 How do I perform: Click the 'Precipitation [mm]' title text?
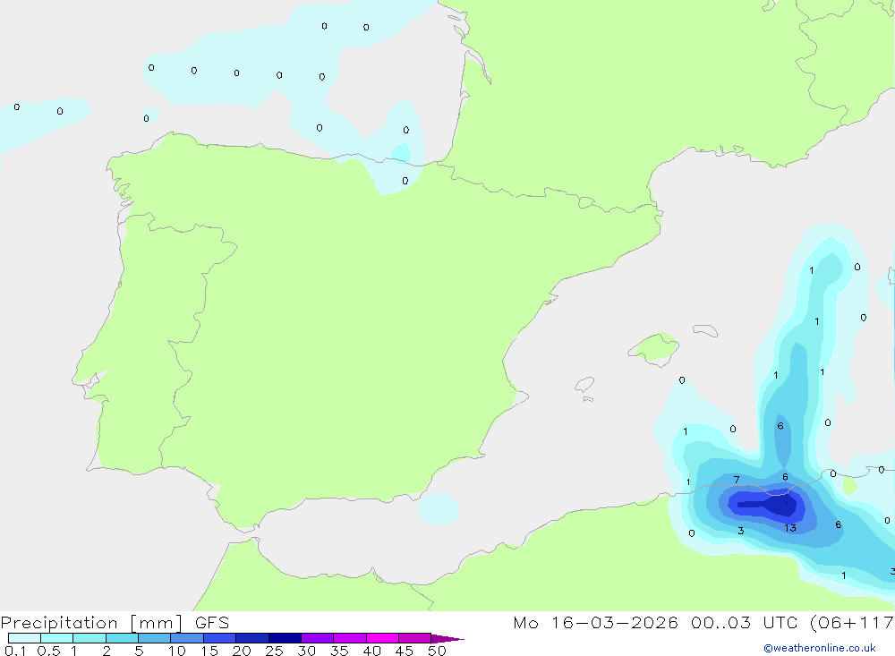91,623
